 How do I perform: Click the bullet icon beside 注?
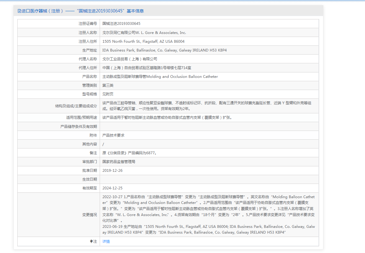click(91, 241)
